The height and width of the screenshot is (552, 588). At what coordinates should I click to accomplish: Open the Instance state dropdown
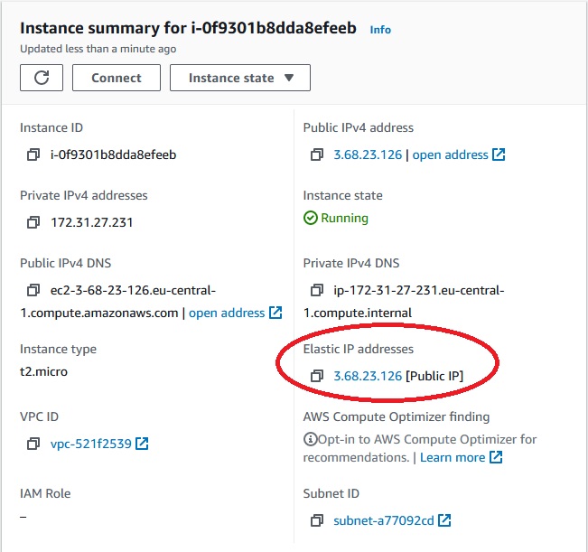click(x=240, y=78)
